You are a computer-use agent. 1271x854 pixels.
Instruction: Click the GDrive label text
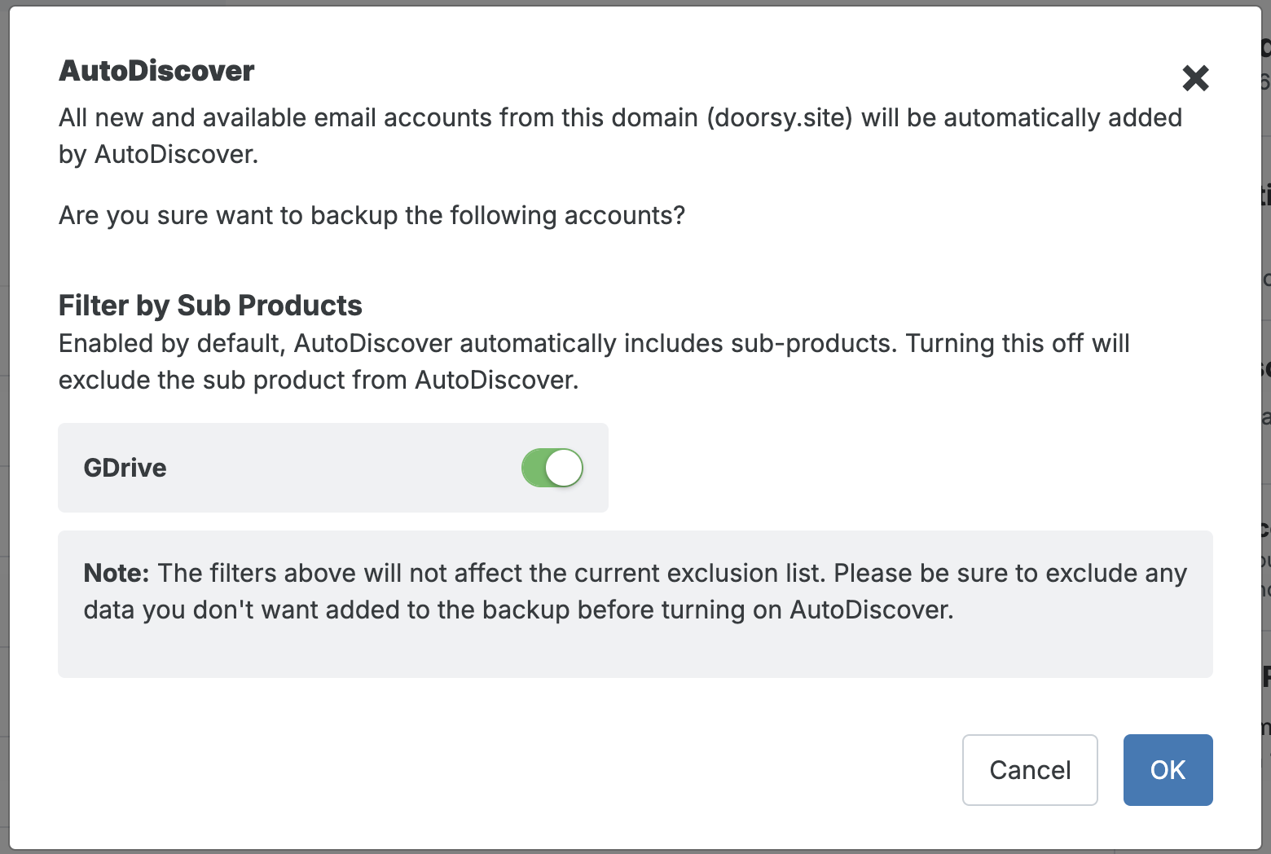125,468
